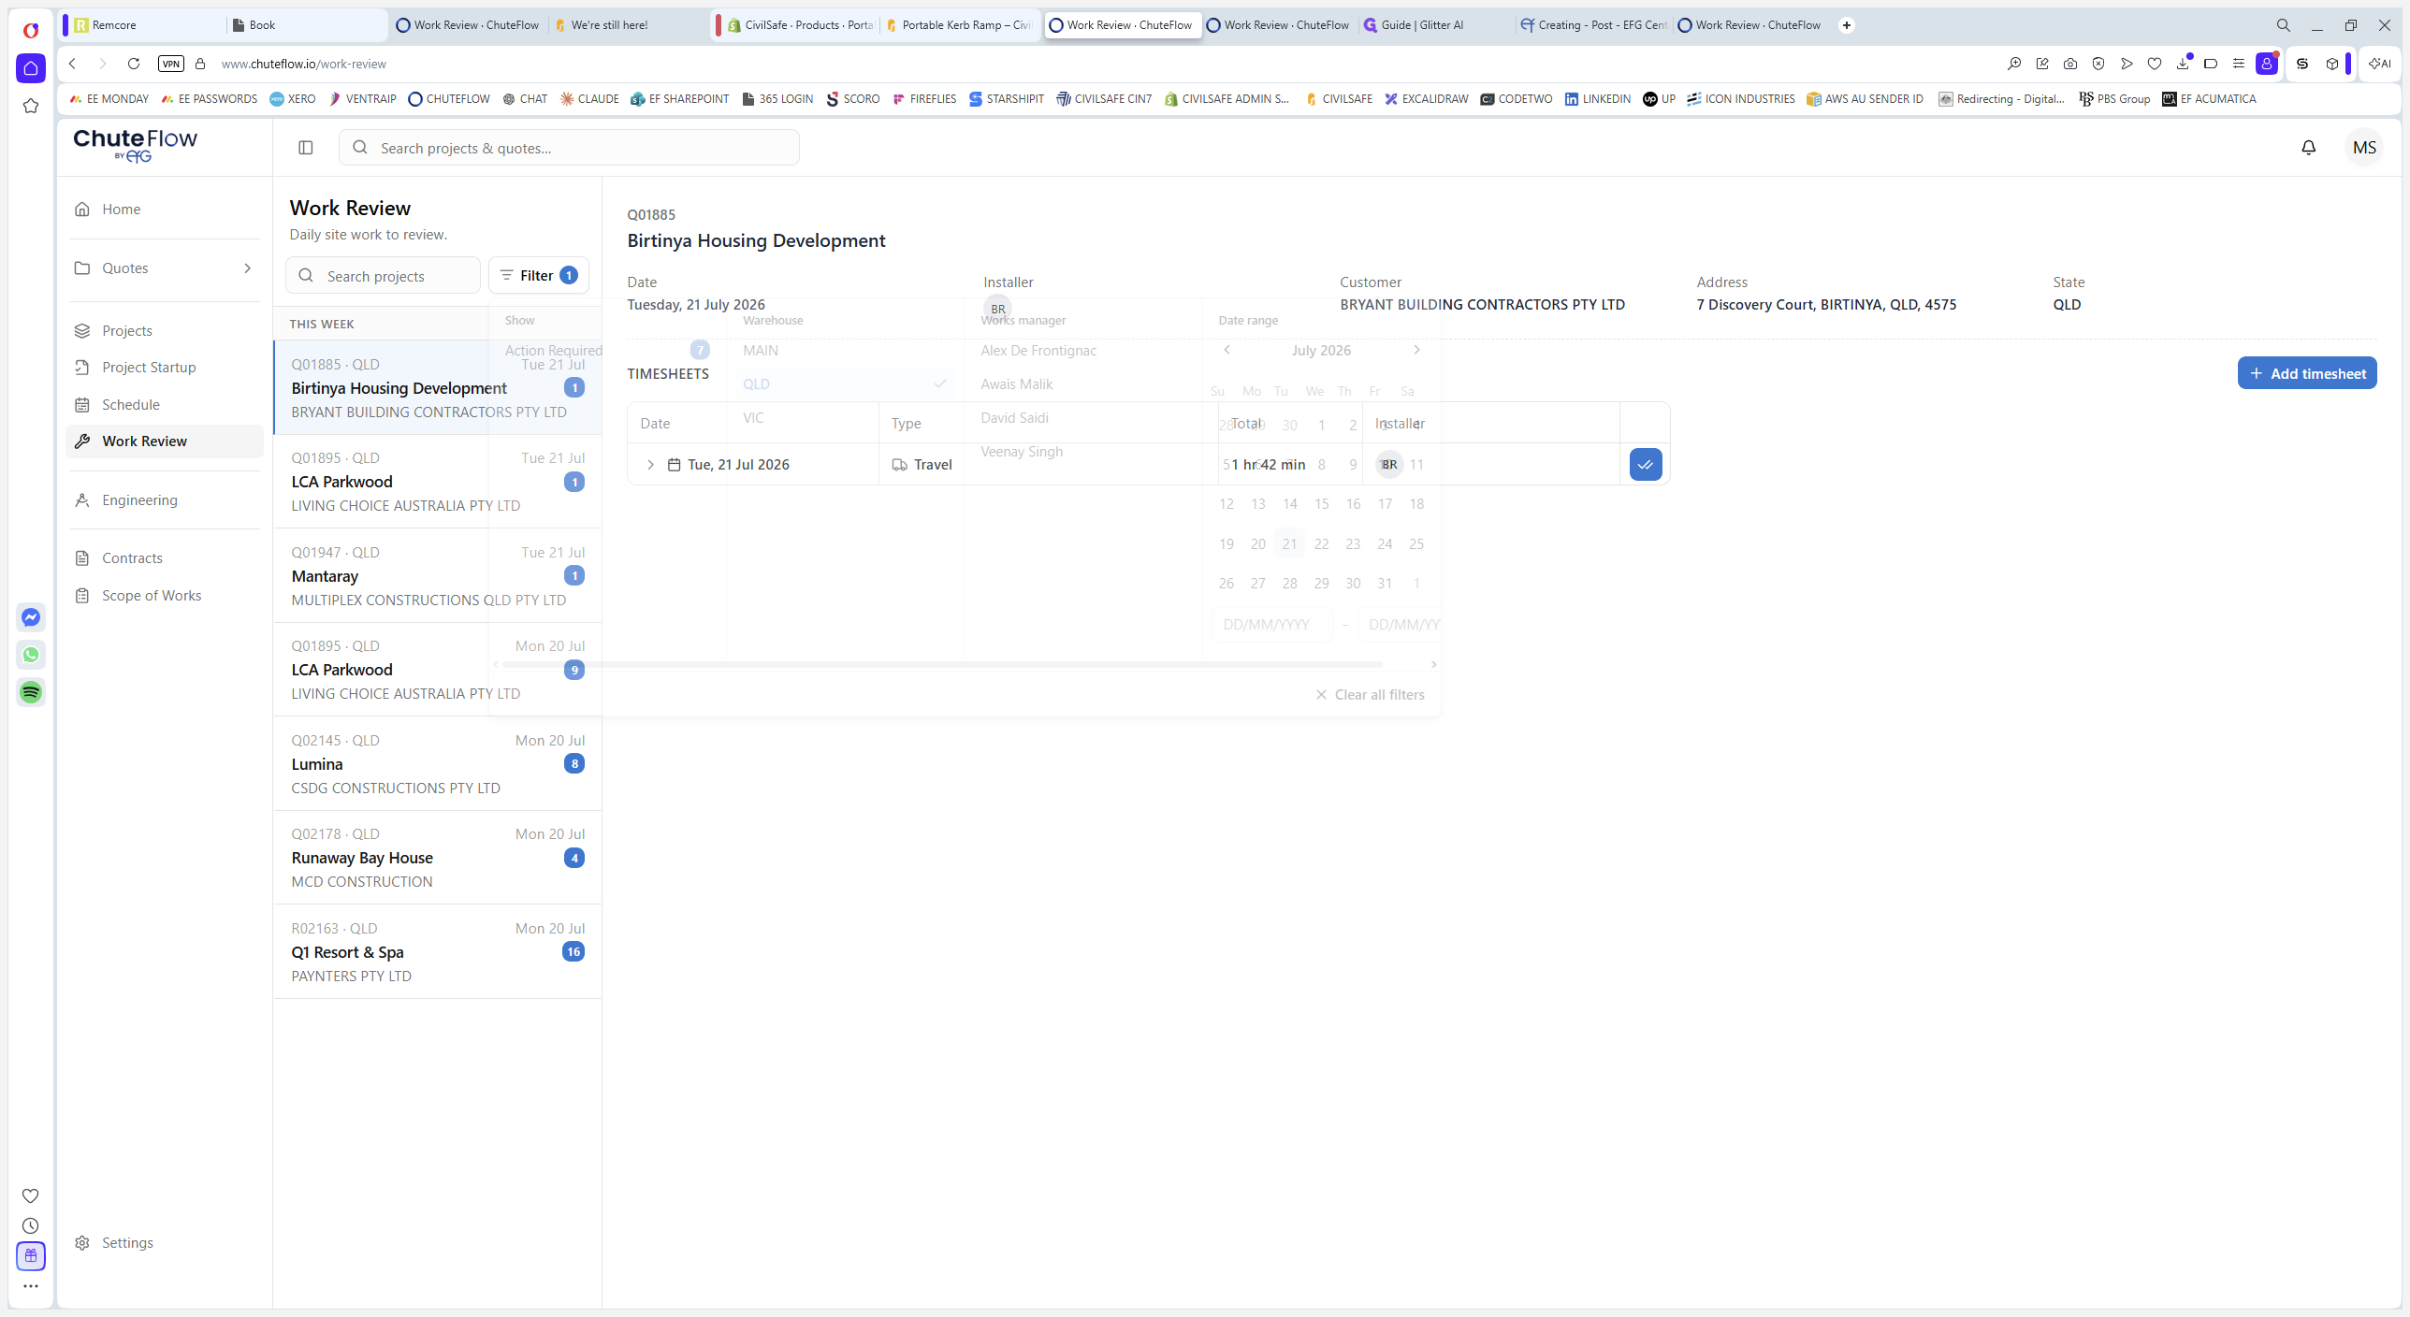Open CLAUDE bookmark
2410x1317 pixels.
pos(588,99)
